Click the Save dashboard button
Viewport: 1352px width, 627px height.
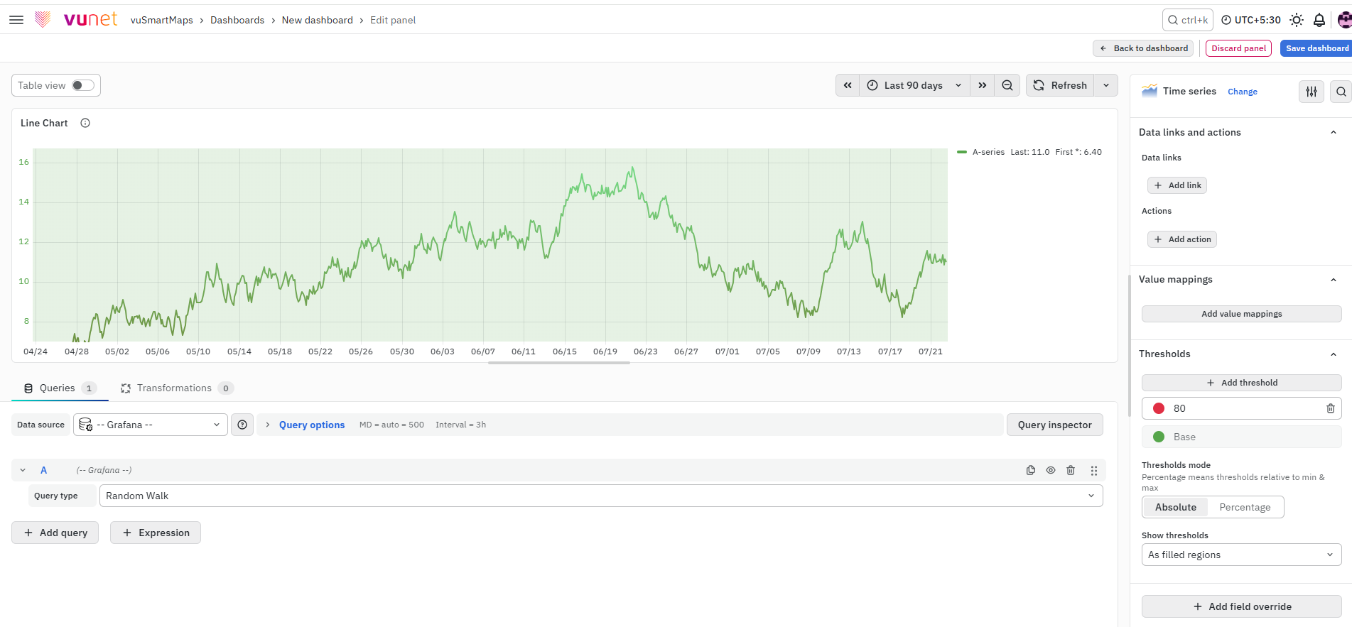pyautogui.click(x=1316, y=48)
